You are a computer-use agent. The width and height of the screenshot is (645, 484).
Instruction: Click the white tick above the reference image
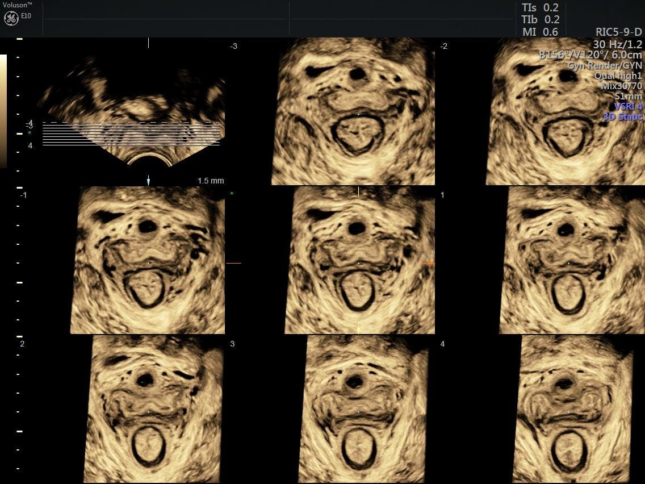click(149, 43)
